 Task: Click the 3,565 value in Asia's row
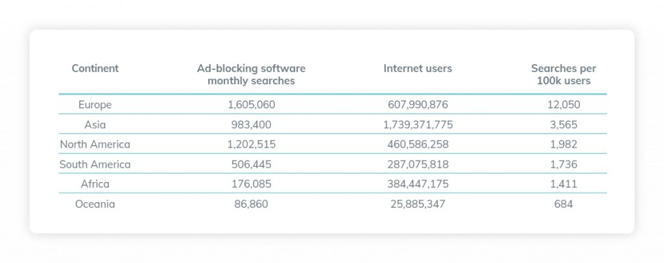coord(563,124)
